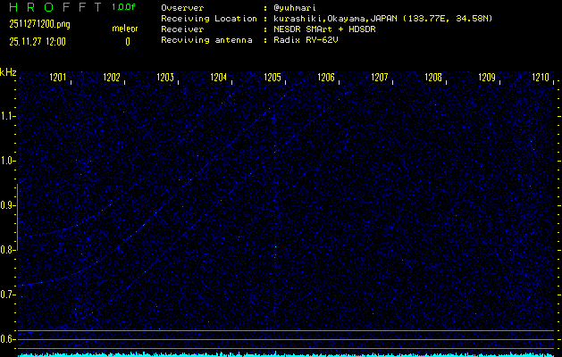Click the cyan signal level strip at bottom
Screen dimensions: 562x357
286,353
